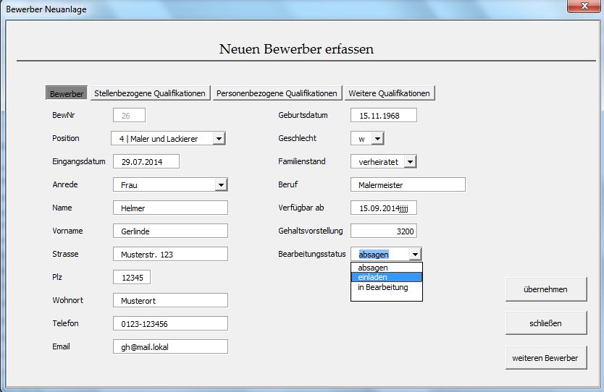
Task: Open the Stellenbezogene Qualifikationen tab
Action: point(150,93)
